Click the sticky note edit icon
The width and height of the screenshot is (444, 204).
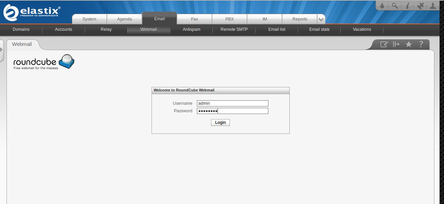[384, 44]
